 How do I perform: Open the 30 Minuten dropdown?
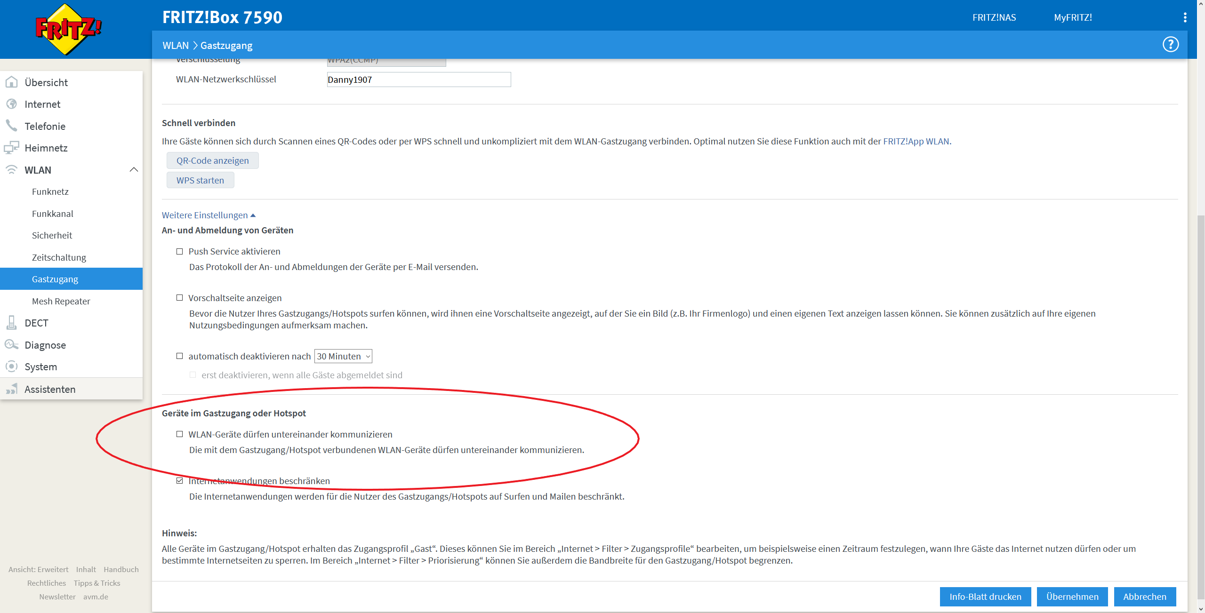point(343,356)
